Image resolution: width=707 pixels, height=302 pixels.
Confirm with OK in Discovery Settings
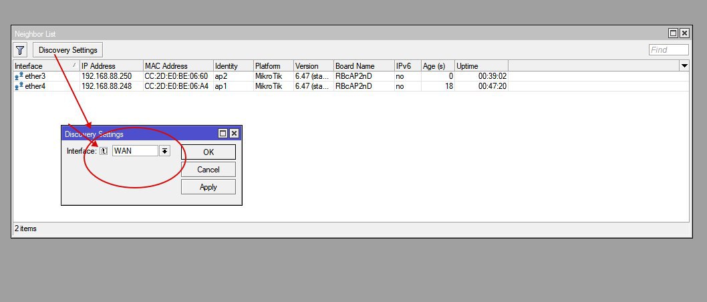coord(208,152)
